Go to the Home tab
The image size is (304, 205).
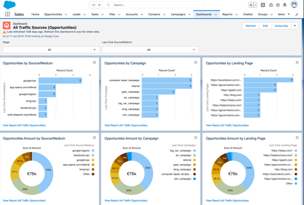click(35, 14)
